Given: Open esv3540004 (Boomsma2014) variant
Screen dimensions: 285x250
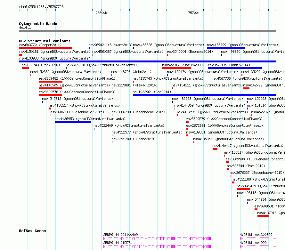Looking at the screenshot, I should (190, 52).
